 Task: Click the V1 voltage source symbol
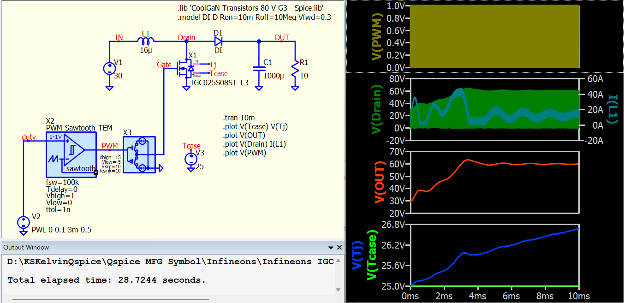pyautogui.click(x=109, y=69)
